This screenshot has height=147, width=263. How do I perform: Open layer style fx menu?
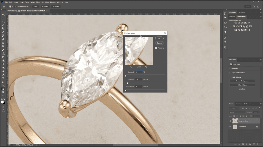(239, 144)
